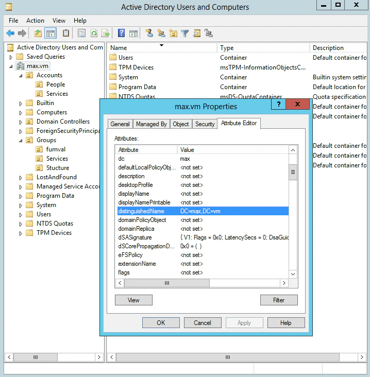Toggle the action pane toolbar icon
The width and height of the screenshot is (370, 377).
133,33
